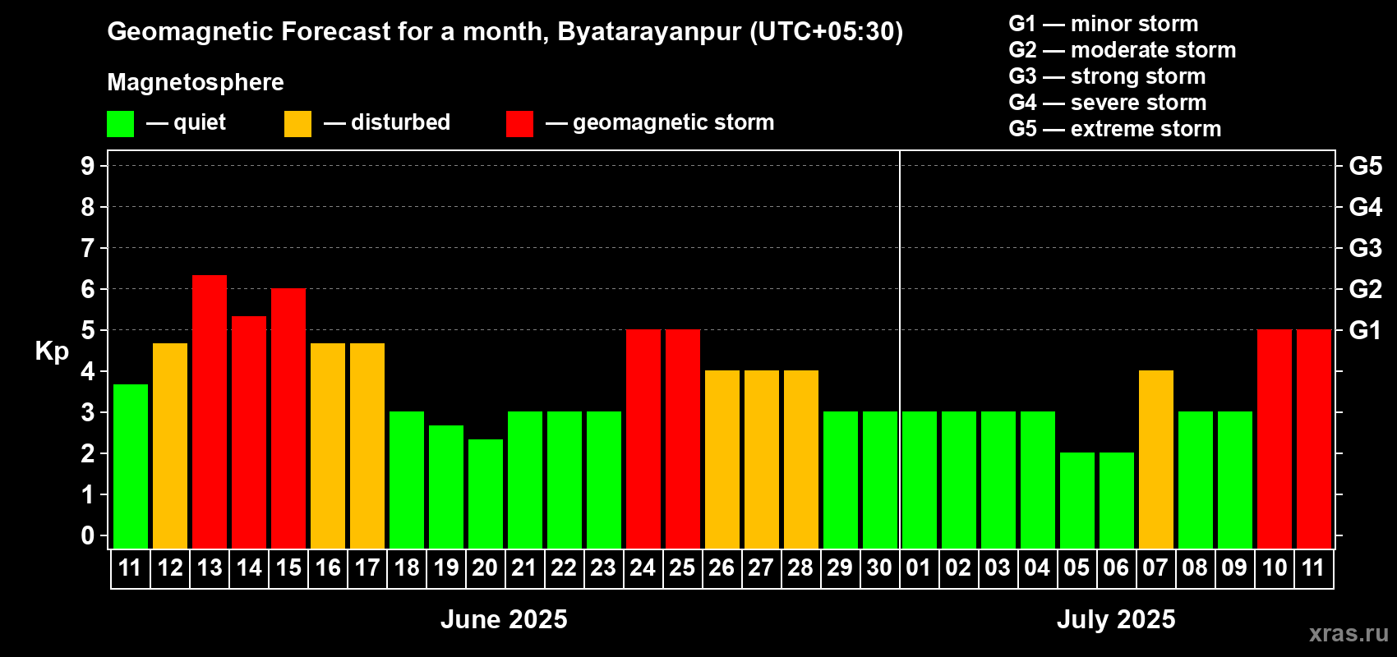Click the 'June 2025' month label
Viewport: 1397px width, 657px height.
click(x=504, y=619)
